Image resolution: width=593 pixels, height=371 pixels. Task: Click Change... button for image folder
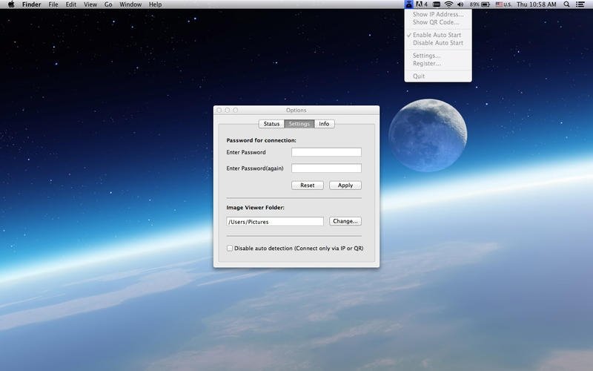(345, 221)
